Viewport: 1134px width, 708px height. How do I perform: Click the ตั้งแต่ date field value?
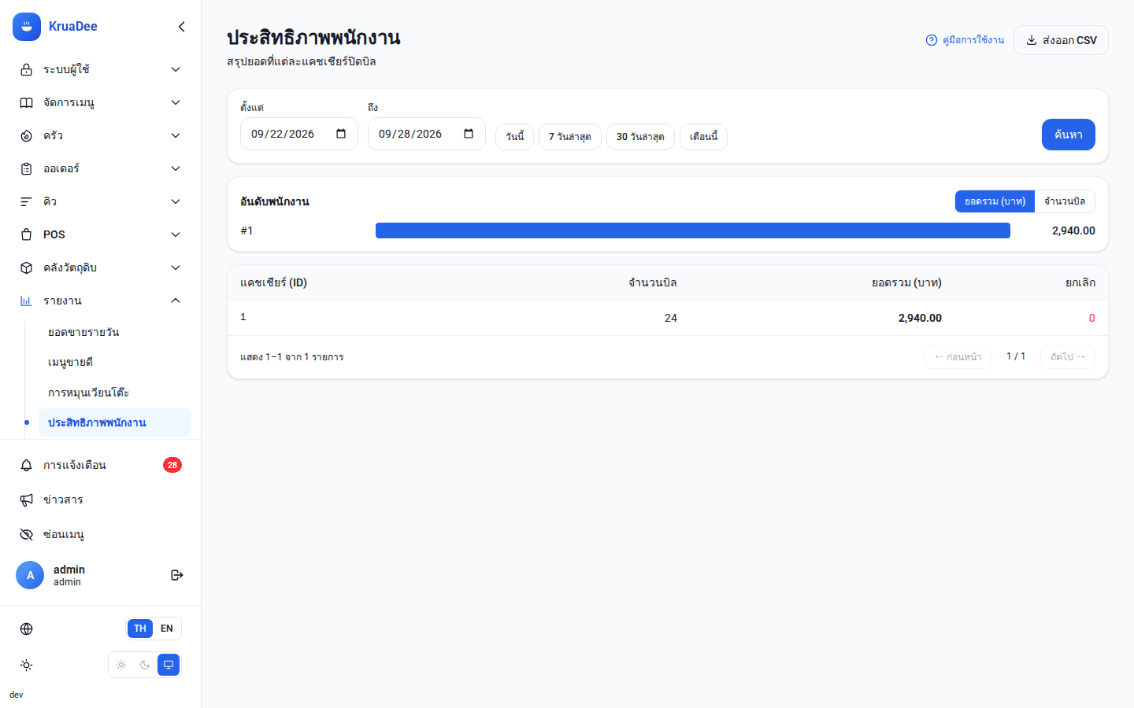[x=283, y=134]
